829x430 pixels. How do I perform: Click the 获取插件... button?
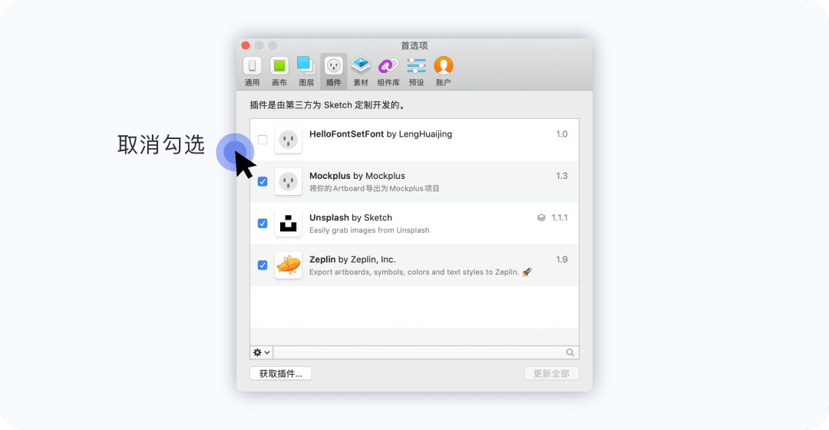[281, 373]
